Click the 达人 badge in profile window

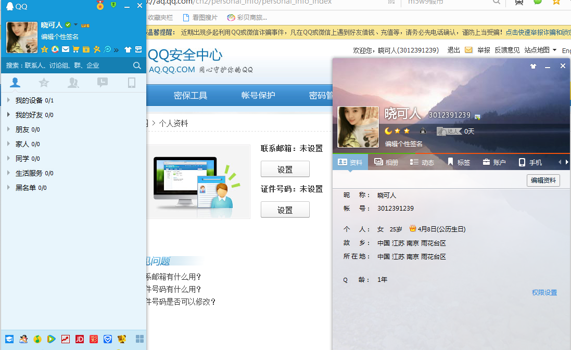[448, 131]
